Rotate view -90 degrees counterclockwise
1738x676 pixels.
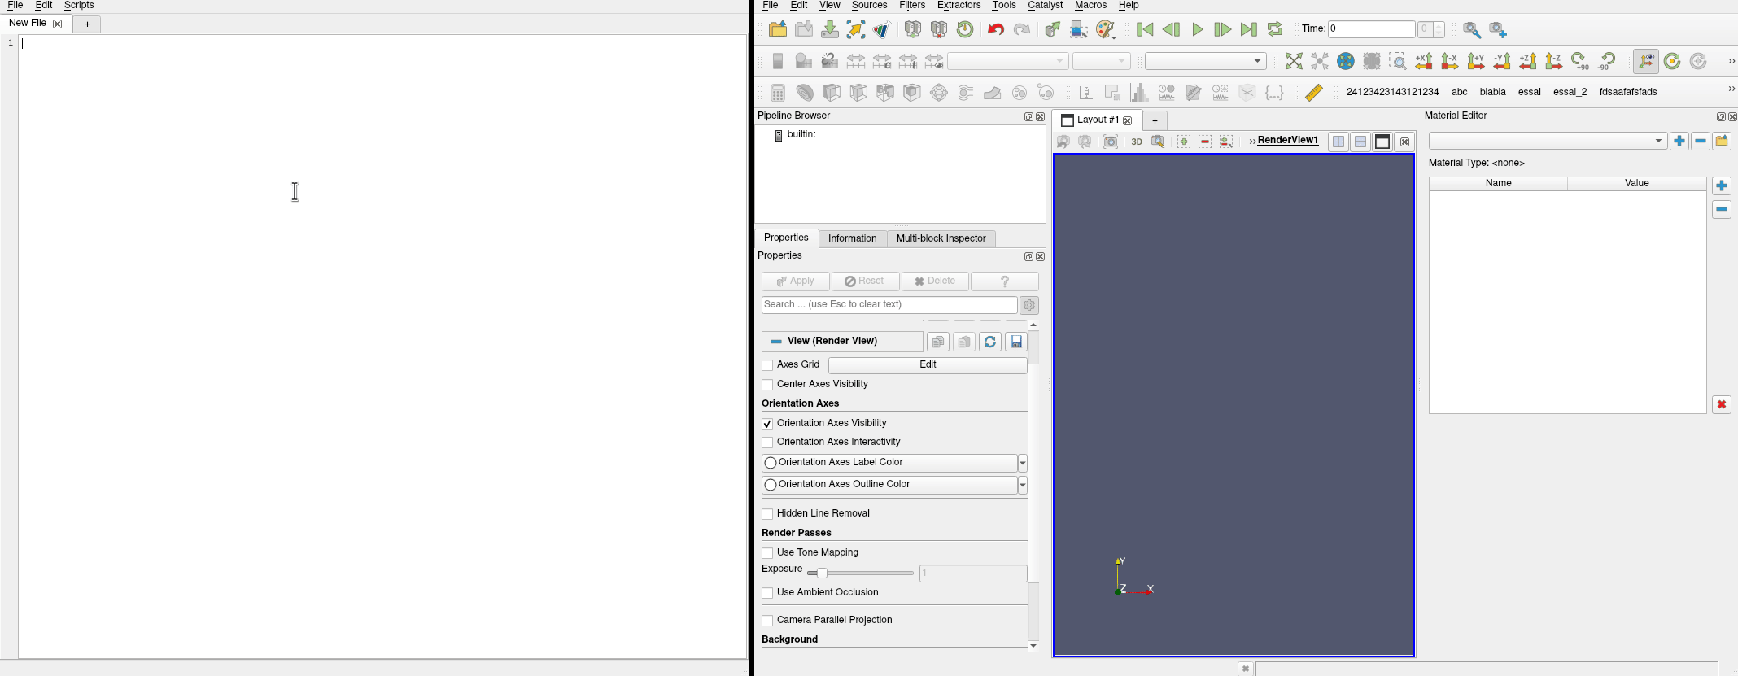tap(1607, 62)
